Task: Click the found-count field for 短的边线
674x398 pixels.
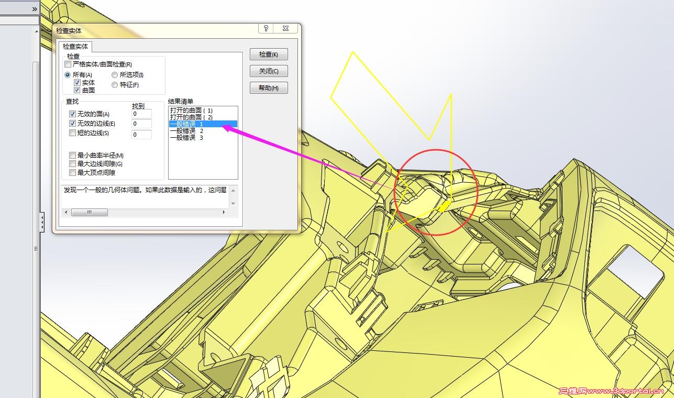Action: pos(141,135)
